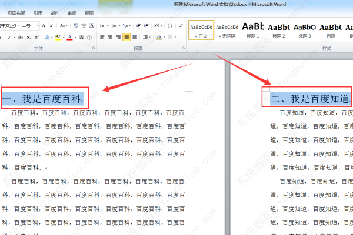The image size is (353, 235).
Task: Open the 邮件 ribbon tab
Action: click(x=55, y=14)
